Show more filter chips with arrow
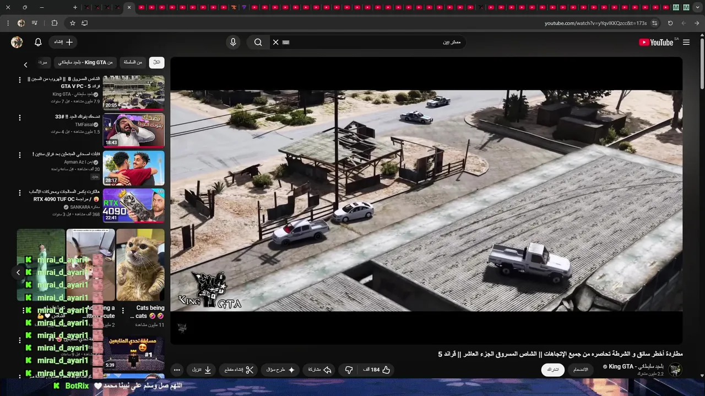The width and height of the screenshot is (705, 396). pos(25,65)
